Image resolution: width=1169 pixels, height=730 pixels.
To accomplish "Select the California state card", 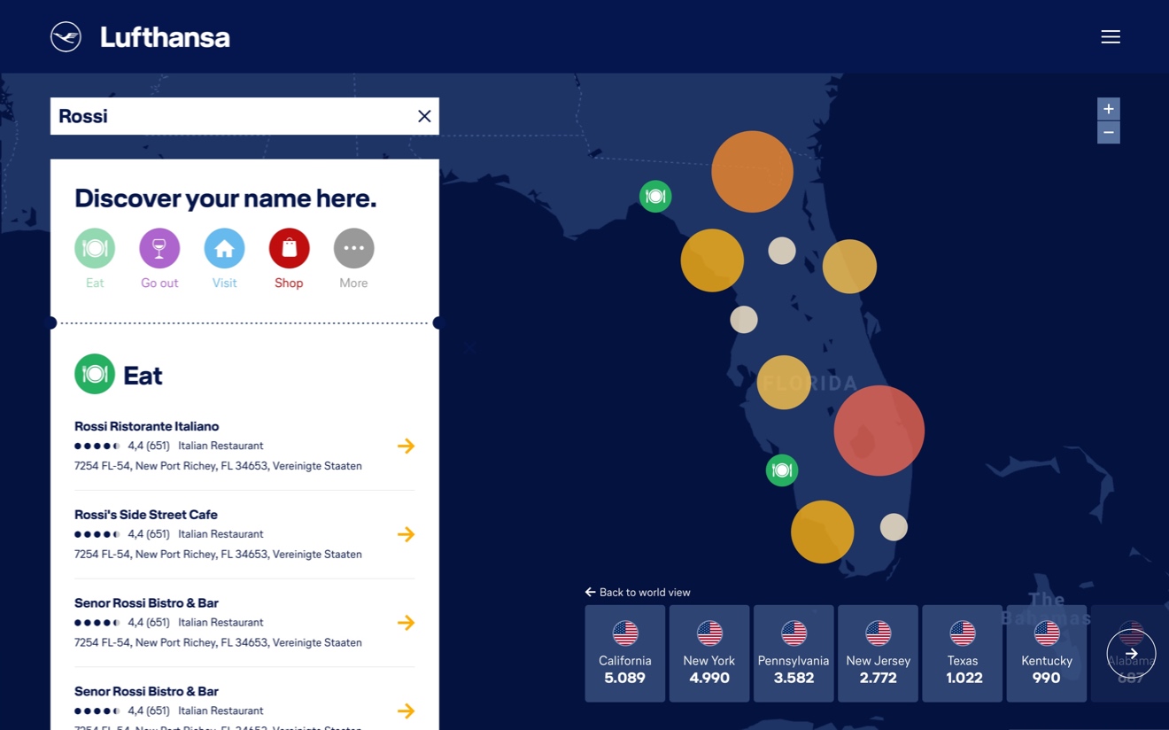I will coord(625,654).
